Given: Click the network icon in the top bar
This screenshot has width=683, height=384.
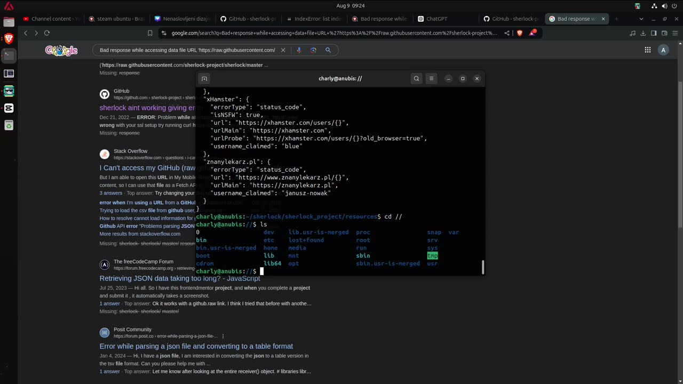Looking at the screenshot, I should click(654, 6).
